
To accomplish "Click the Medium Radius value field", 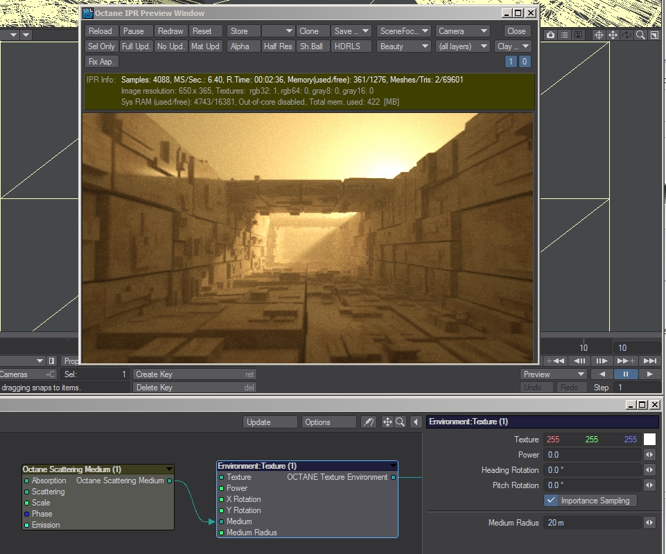I will click(x=593, y=523).
